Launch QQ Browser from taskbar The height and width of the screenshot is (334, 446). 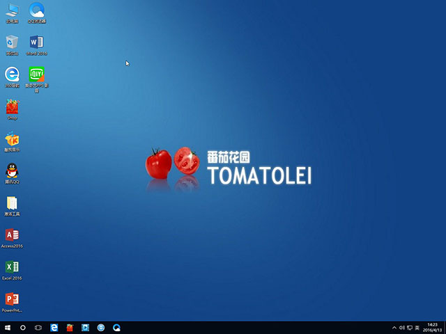point(116,328)
